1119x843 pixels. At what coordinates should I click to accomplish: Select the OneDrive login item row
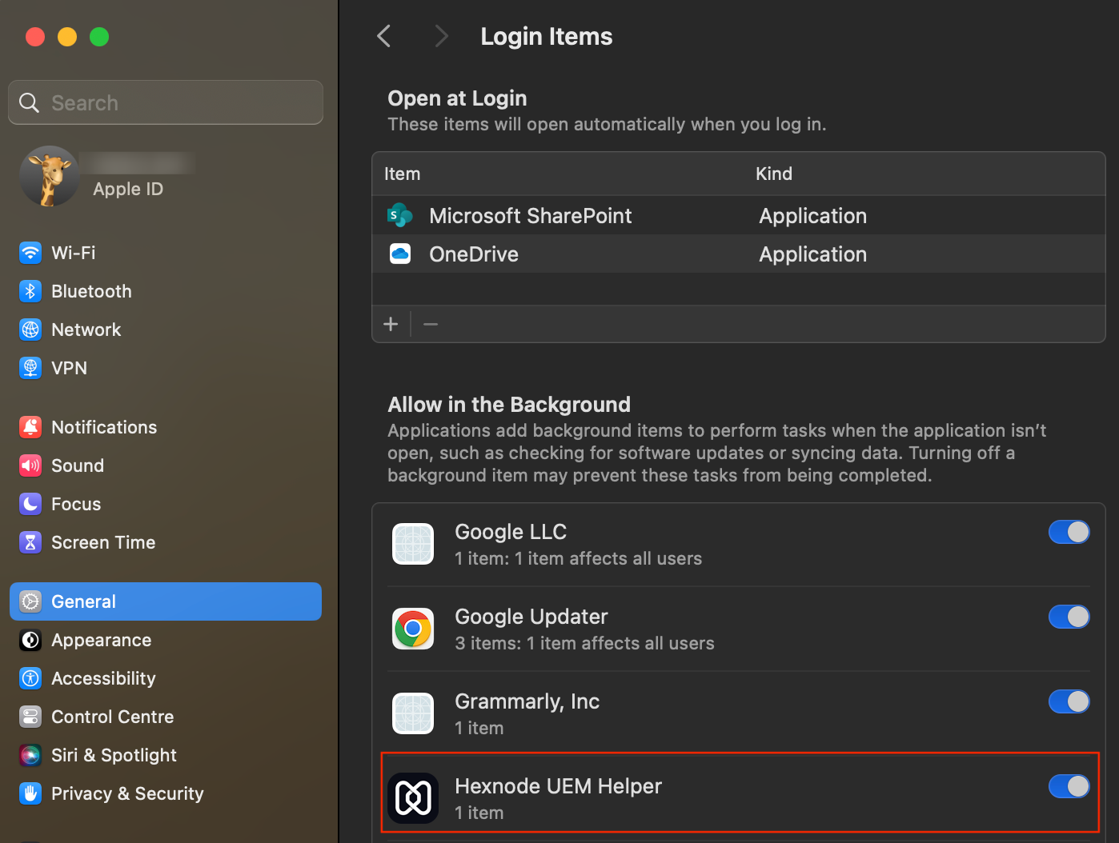pyautogui.click(x=738, y=254)
